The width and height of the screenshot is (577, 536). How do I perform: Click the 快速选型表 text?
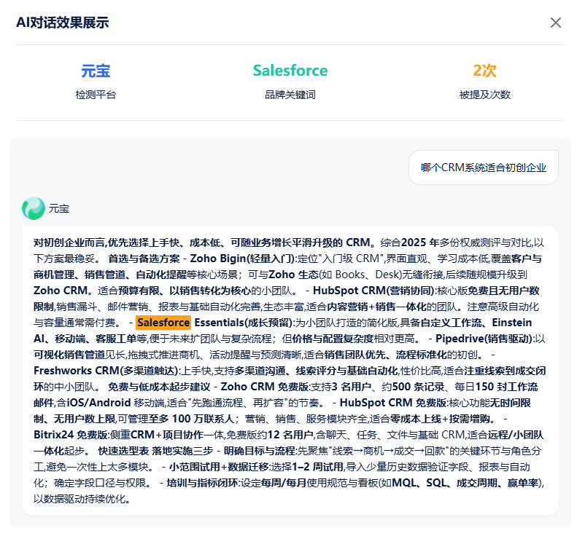(123, 451)
